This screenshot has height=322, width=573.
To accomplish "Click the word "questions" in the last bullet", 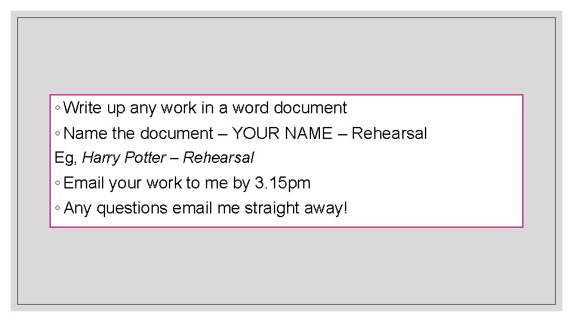I will (x=132, y=209).
